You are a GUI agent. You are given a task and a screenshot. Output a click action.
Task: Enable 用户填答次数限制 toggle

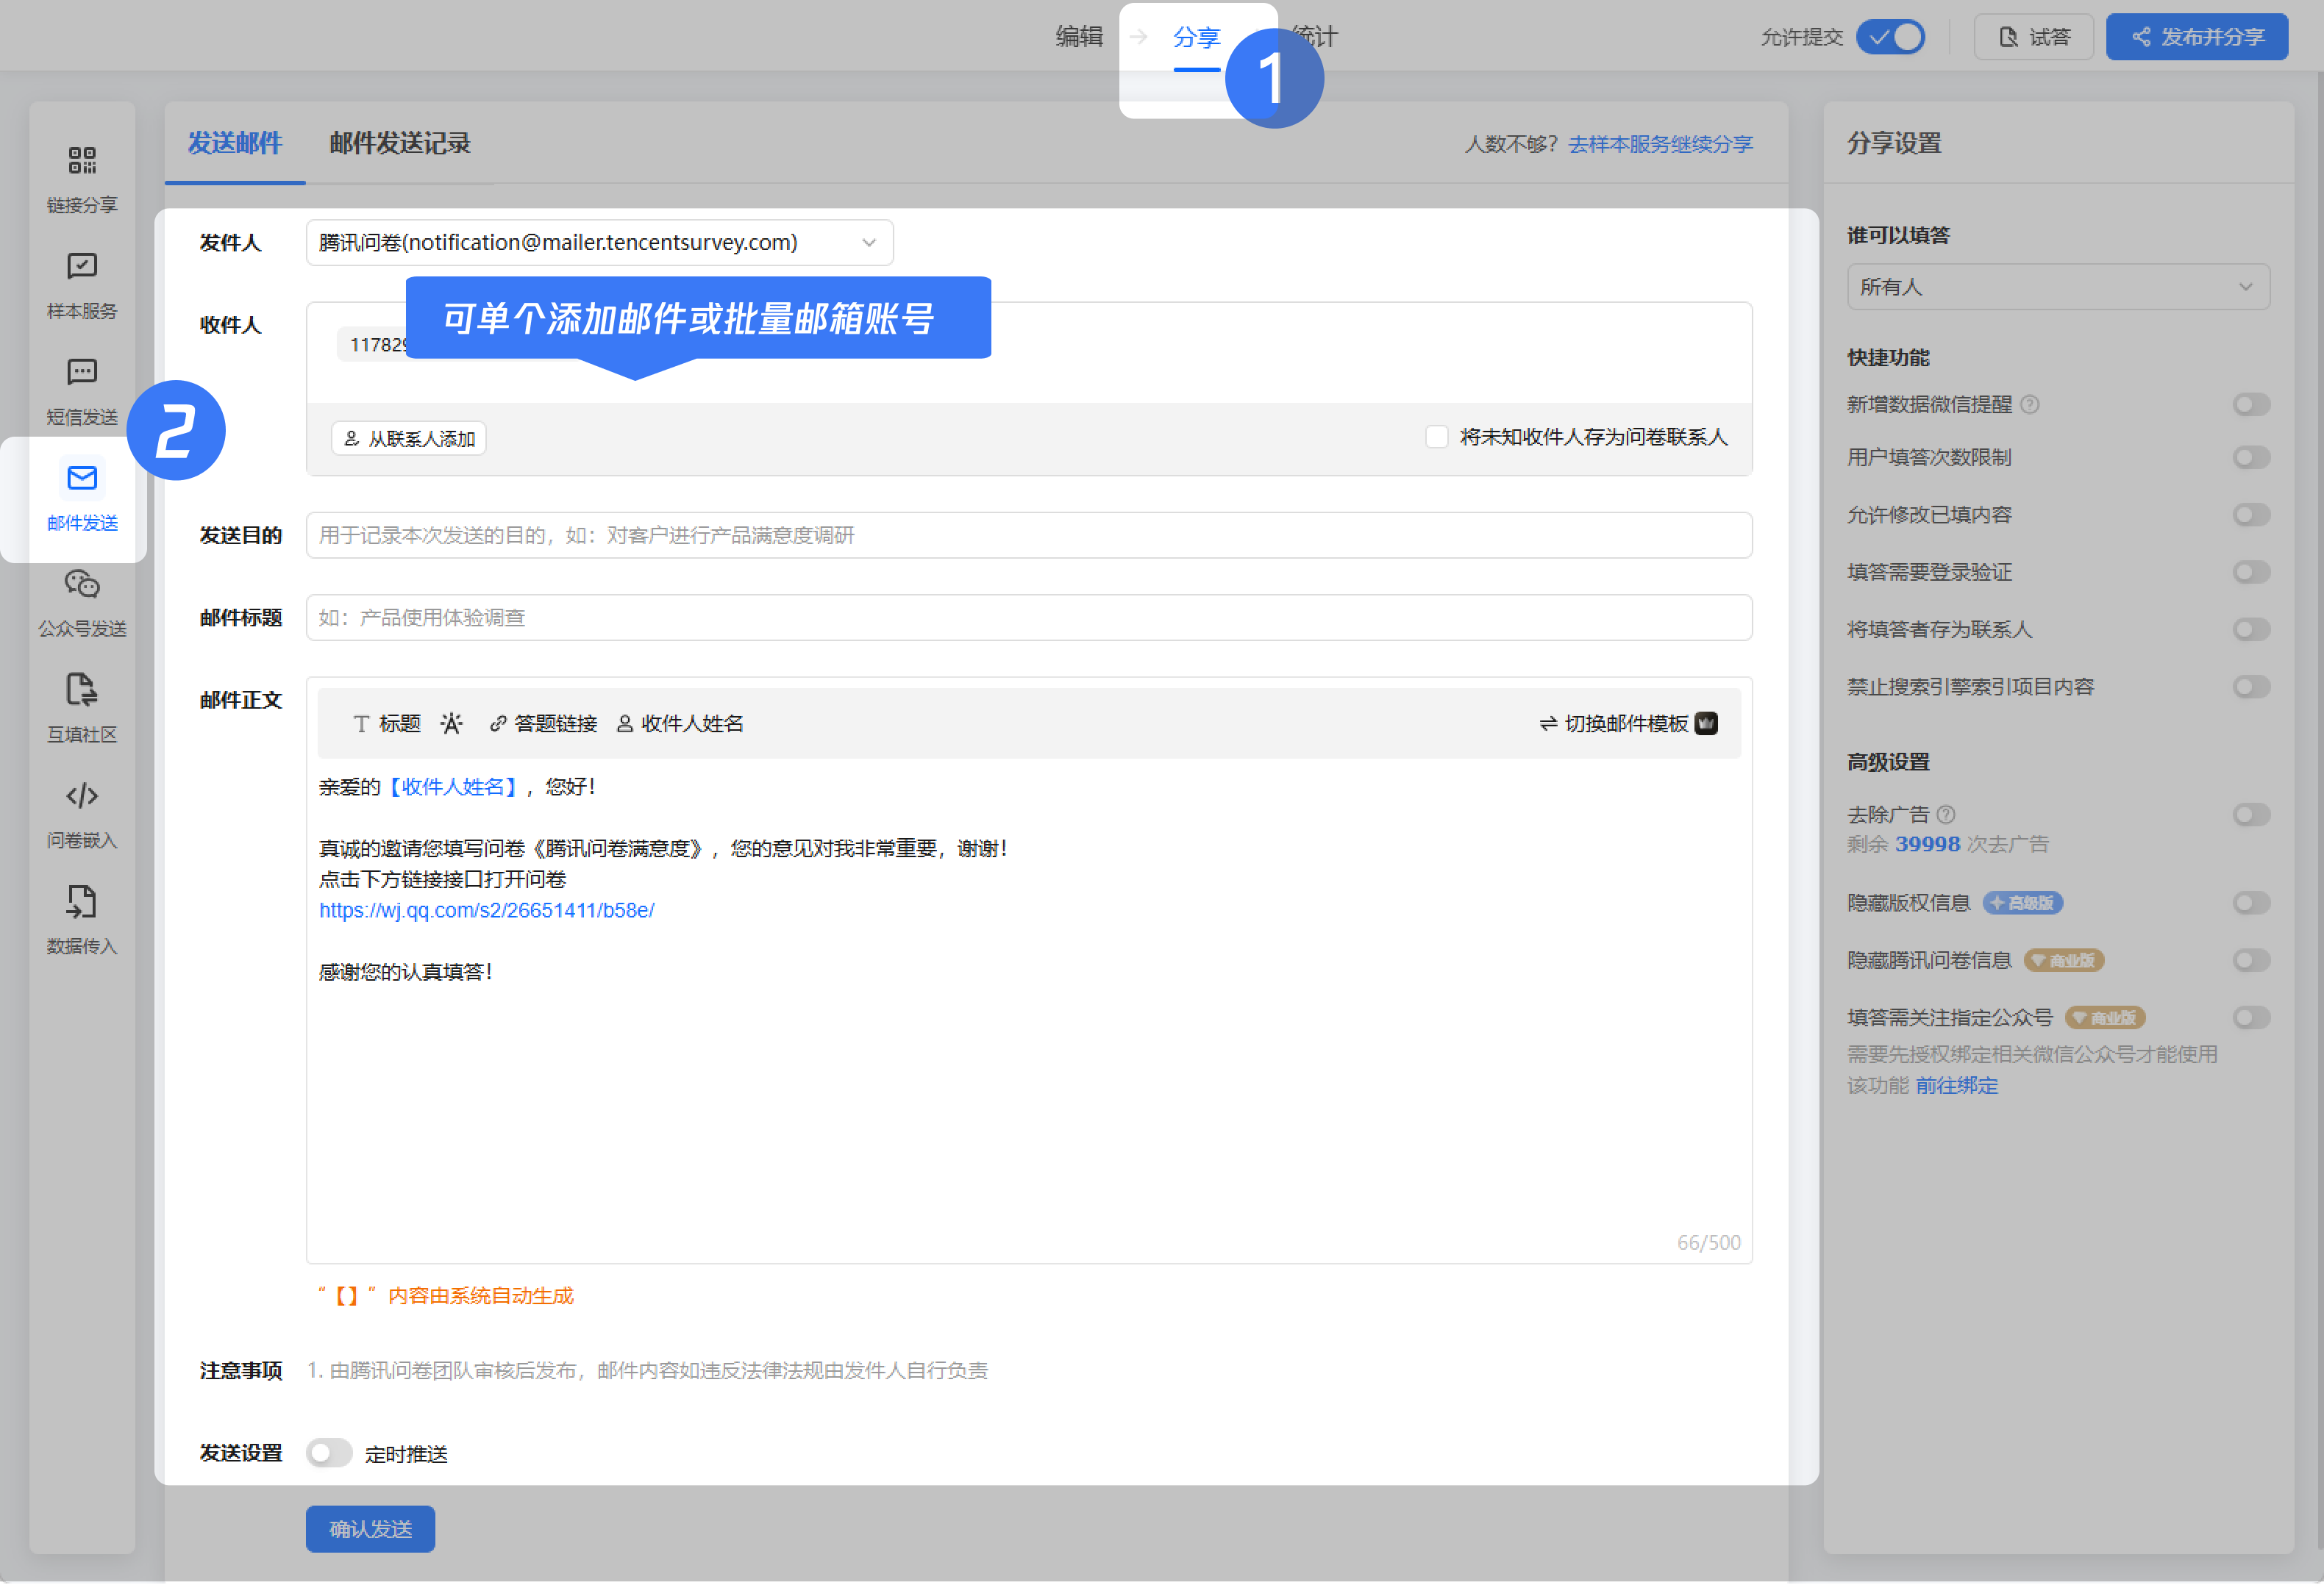2251,458
